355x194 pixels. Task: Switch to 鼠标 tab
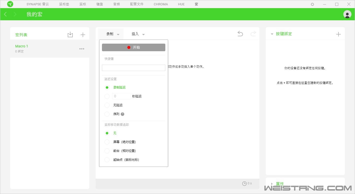click(83, 4)
